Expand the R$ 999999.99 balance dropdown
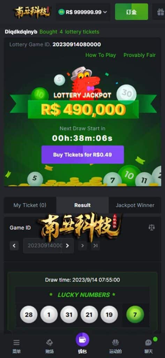Viewport: 165px width, 358px height. 83,12
